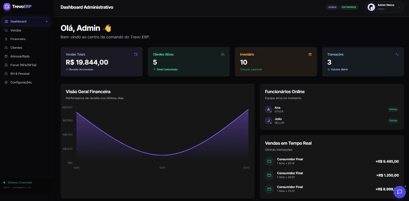
Task: Open Configurações from the sidebar
Action: [21, 82]
